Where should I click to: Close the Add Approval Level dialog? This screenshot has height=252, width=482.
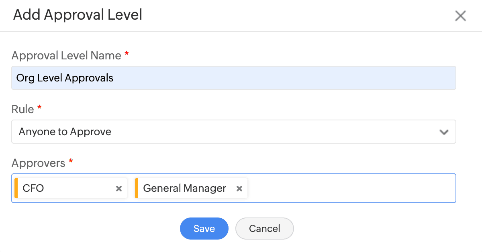(460, 16)
